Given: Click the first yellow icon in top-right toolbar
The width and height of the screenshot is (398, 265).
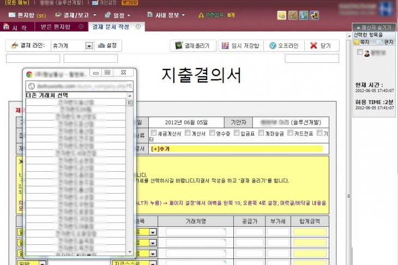Looking at the screenshot, I should (x=281, y=15).
